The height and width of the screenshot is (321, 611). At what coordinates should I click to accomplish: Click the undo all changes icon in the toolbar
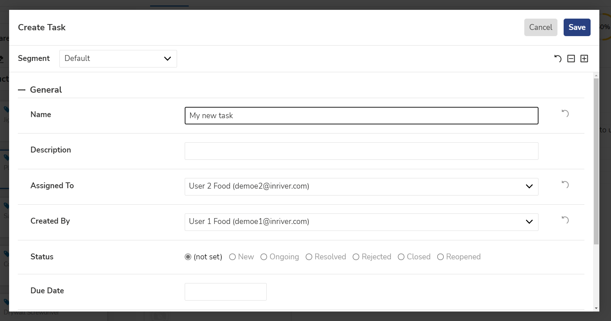[x=558, y=59]
